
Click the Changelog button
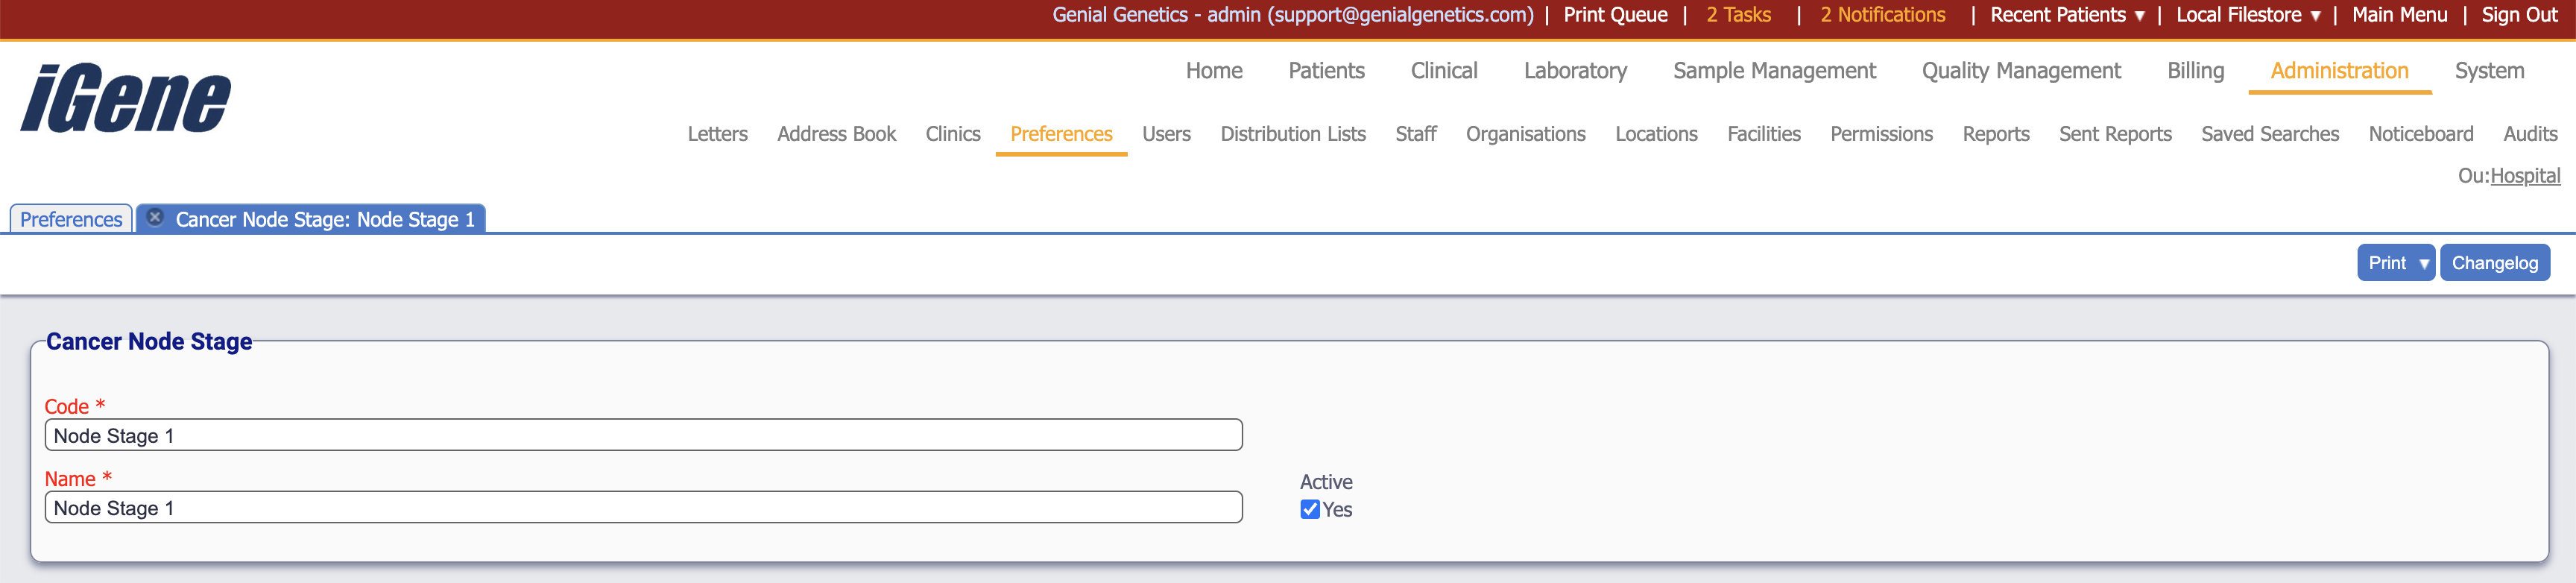coord(2493,263)
